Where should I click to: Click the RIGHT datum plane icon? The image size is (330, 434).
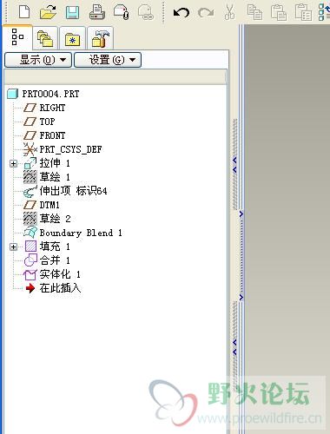[x=30, y=108]
